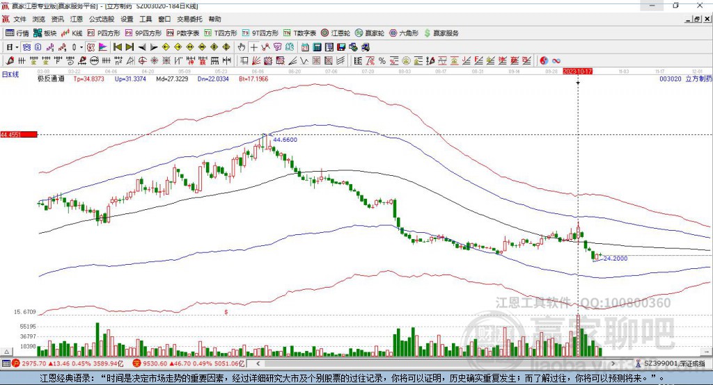This screenshot has height=385, width=713.
Task: Jump to first bar with the skip-to-start icon
Action: point(117,47)
